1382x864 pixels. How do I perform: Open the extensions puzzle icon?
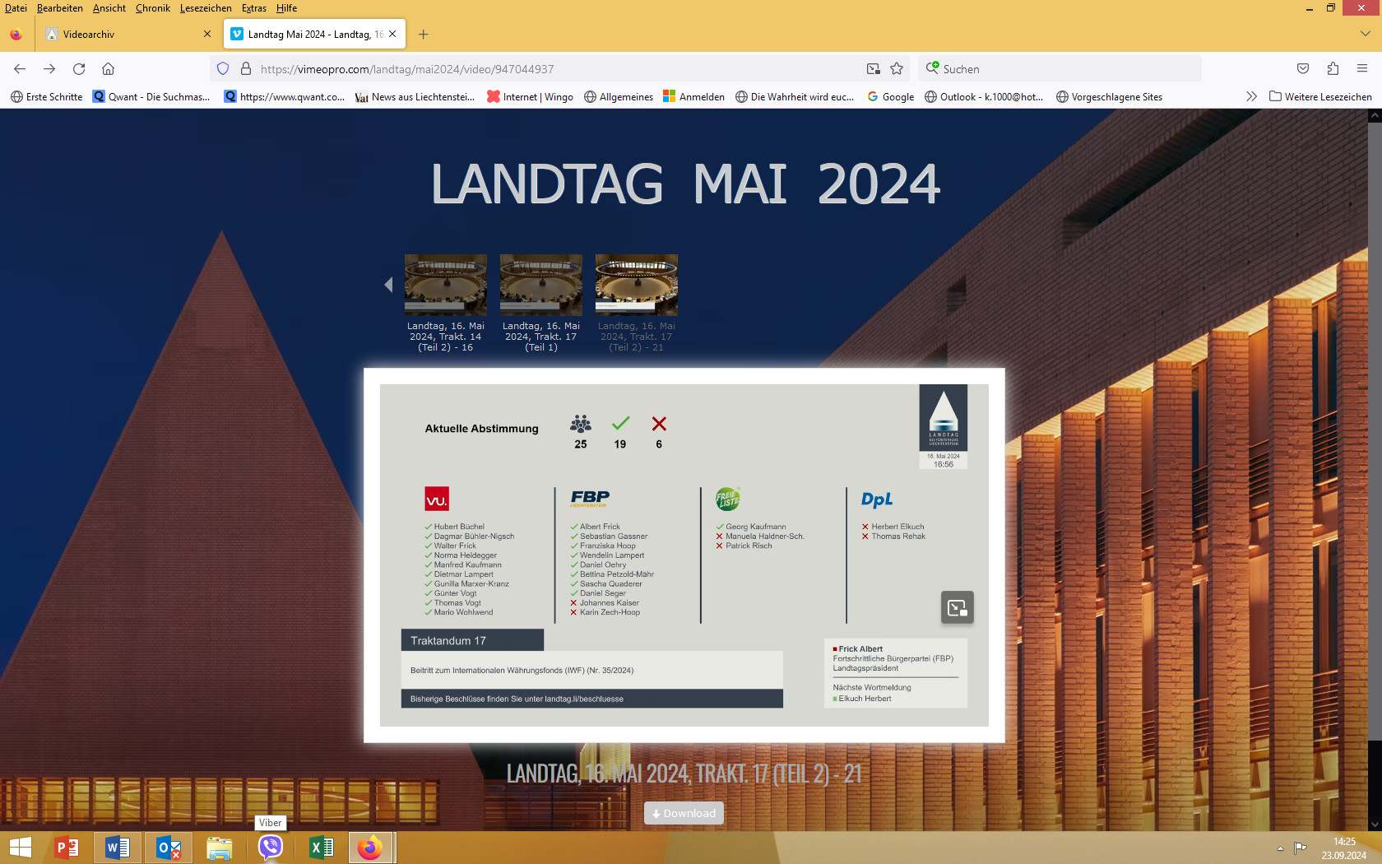1333,69
